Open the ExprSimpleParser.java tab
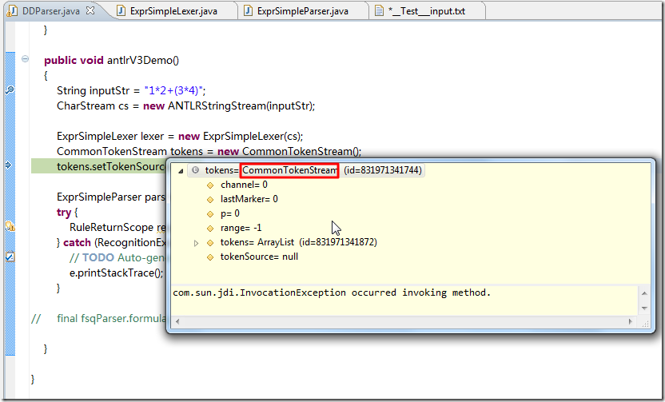 (302, 11)
